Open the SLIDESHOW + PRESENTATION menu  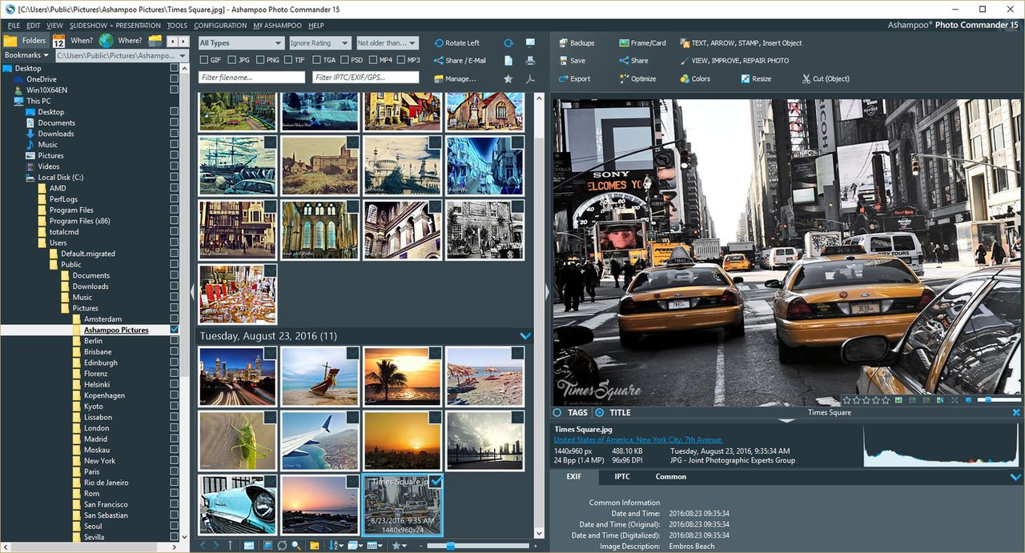point(115,26)
